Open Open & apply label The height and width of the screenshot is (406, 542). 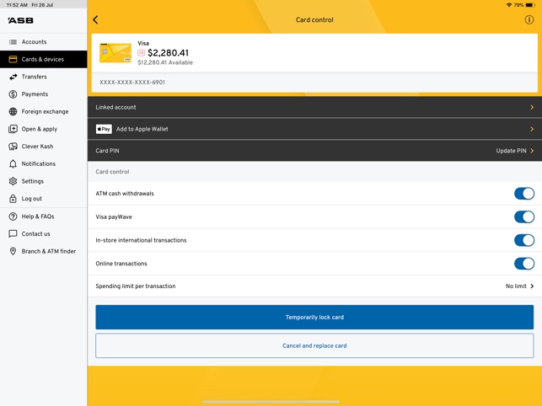pyautogui.click(x=40, y=129)
